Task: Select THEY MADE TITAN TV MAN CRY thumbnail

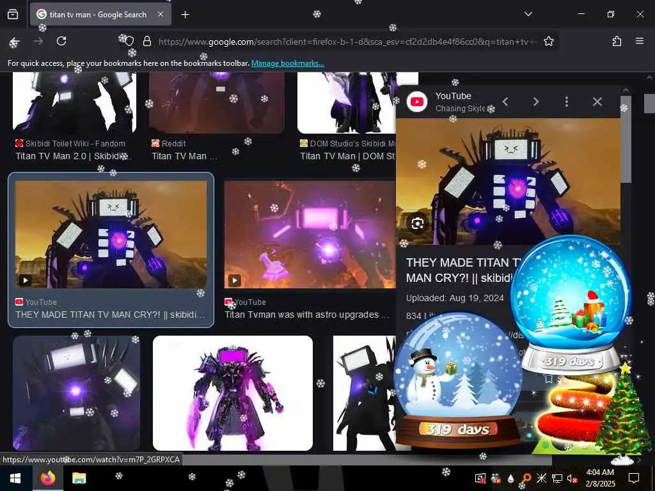Action: pyautogui.click(x=111, y=234)
